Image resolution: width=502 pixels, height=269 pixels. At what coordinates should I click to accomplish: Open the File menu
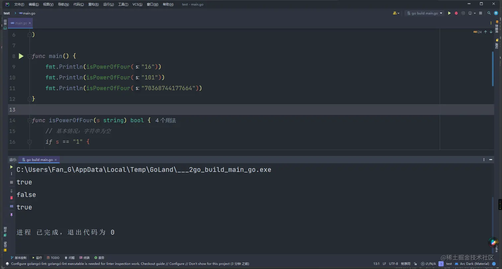tap(19, 4)
